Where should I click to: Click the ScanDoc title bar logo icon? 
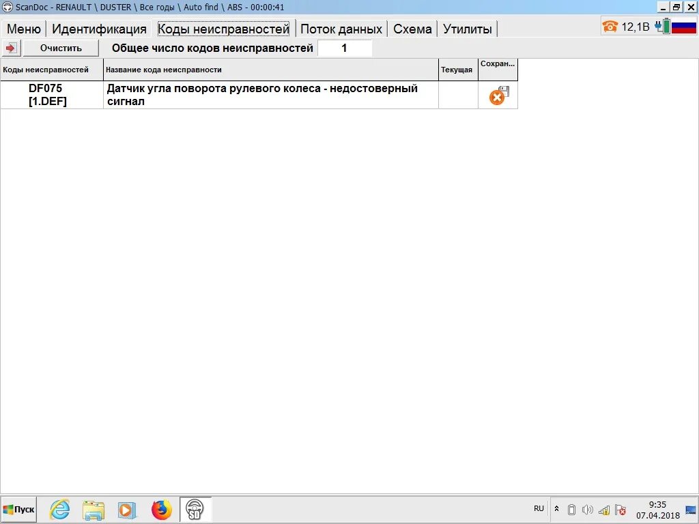pyautogui.click(x=8, y=7)
